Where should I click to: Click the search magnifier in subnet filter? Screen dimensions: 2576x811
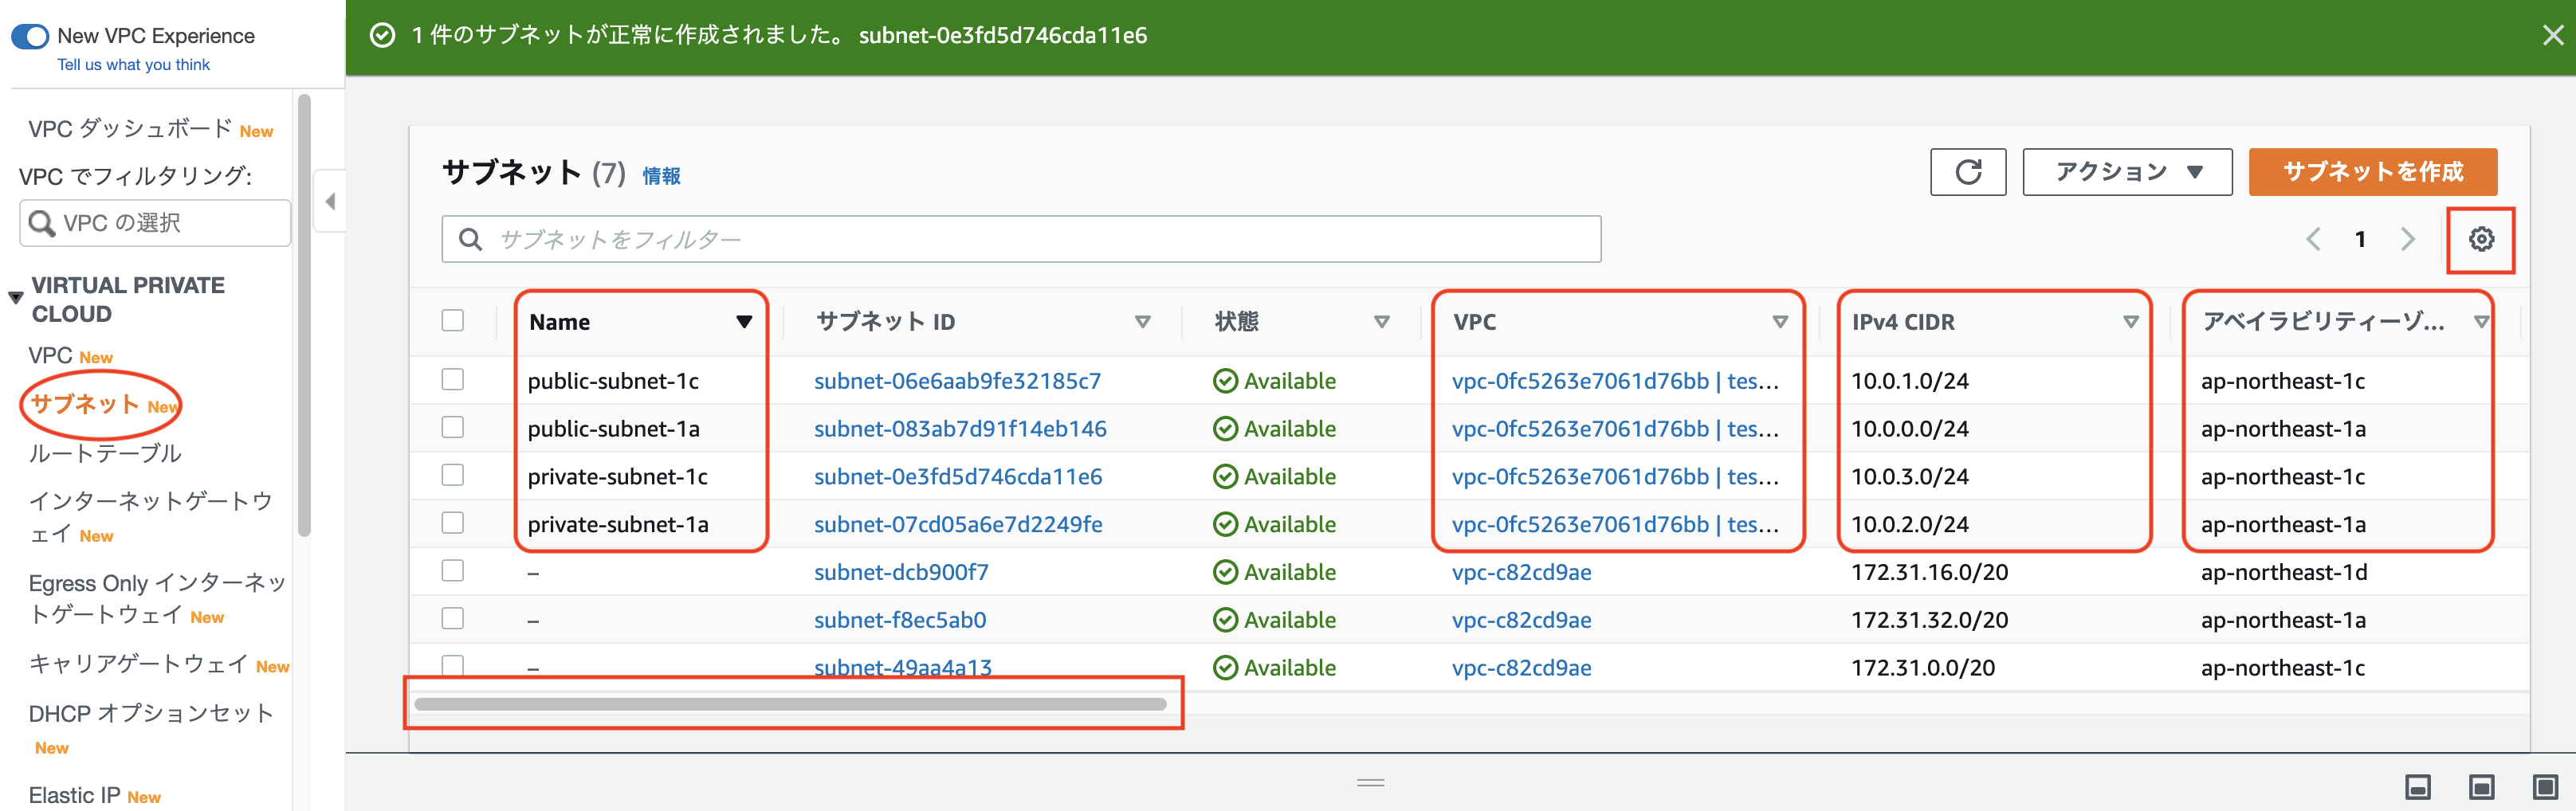(470, 239)
